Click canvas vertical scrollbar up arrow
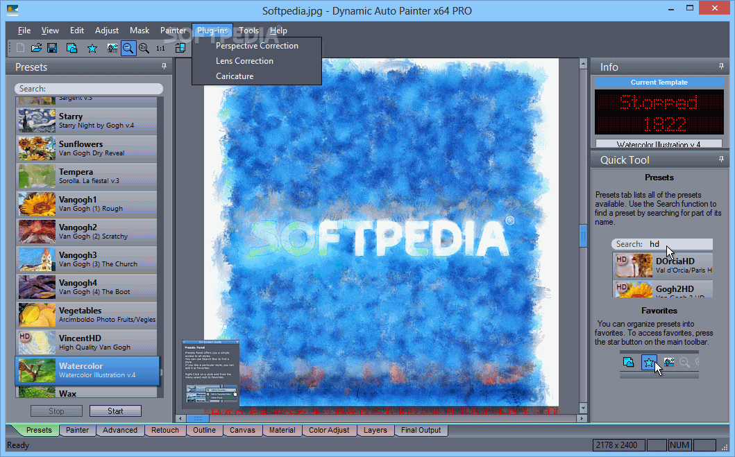The height and width of the screenshot is (457, 735). [583, 63]
